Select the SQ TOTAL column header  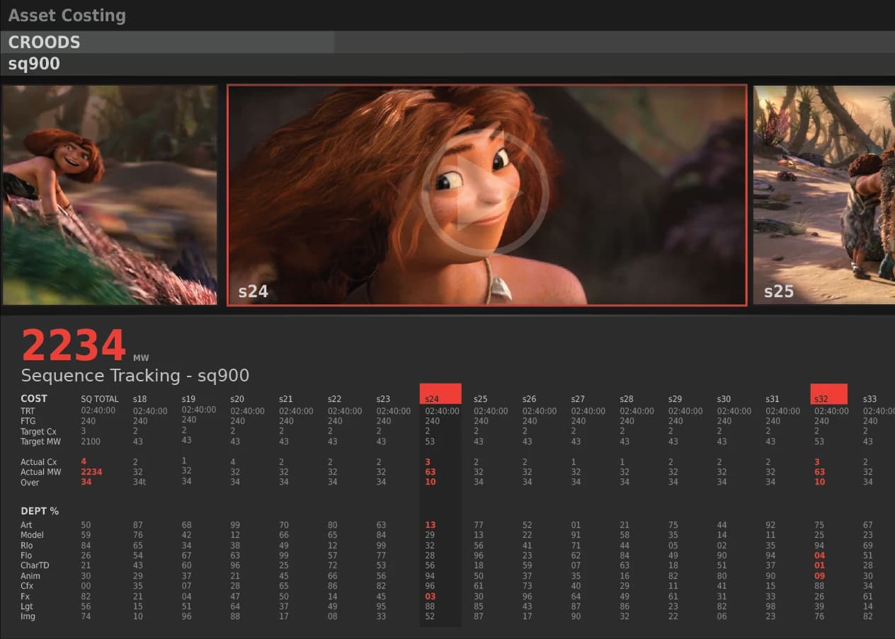point(100,399)
